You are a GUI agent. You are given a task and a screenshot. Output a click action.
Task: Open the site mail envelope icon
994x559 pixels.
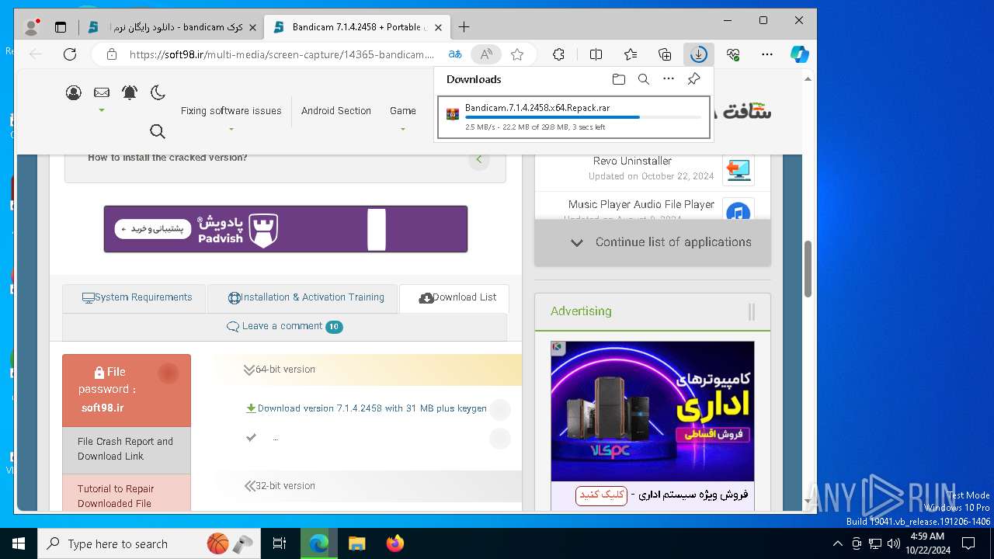pos(102,92)
